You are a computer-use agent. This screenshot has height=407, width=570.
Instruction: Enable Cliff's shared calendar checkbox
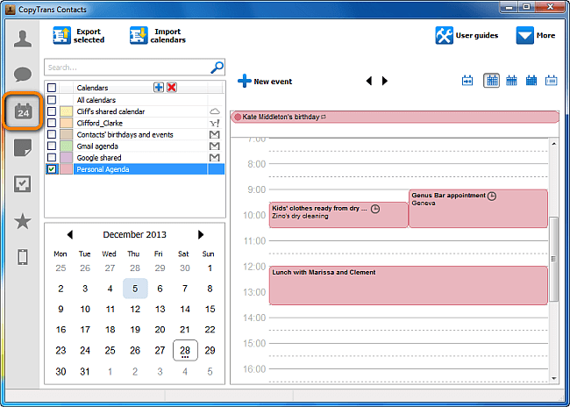52,111
